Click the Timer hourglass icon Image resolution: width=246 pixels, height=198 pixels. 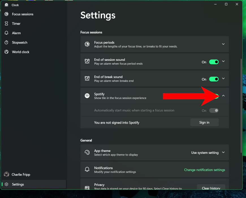6,23
